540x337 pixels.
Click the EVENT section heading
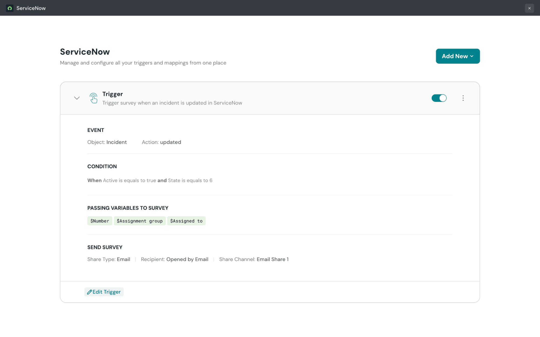click(x=96, y=130)
